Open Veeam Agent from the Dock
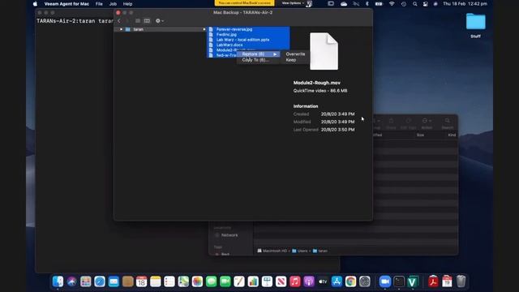 413,281
